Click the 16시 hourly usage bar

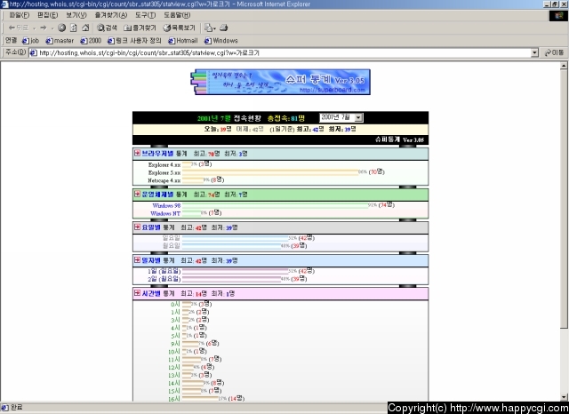click(x=200, y=398)
